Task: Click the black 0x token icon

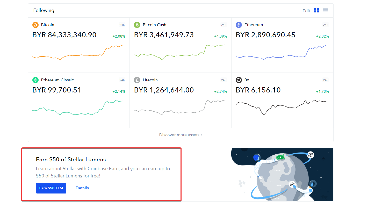Action: click(239, 80)
